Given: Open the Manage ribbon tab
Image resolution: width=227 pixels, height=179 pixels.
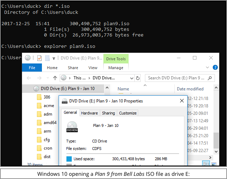Looking at the screenshot, I should pyautogui.click(x=116, y=68).
